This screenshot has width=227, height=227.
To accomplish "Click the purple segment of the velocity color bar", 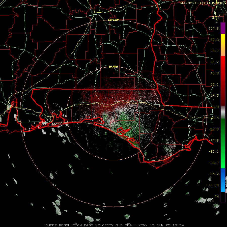I will (223, 28).
